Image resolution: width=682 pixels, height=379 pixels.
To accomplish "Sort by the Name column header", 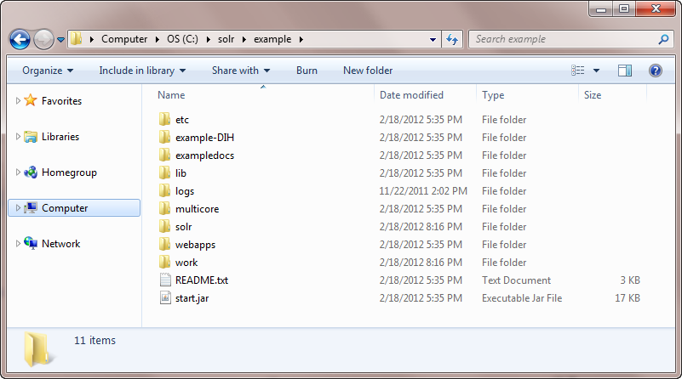I will coord(171,95).
